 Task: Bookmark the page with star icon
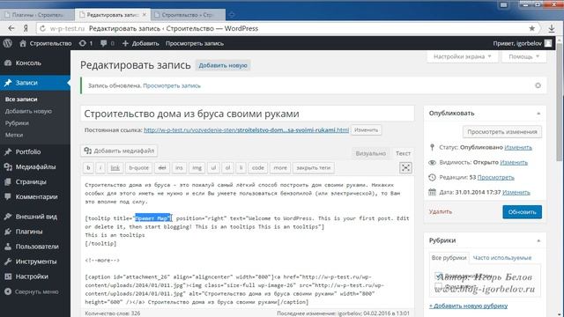pos(531,28)
